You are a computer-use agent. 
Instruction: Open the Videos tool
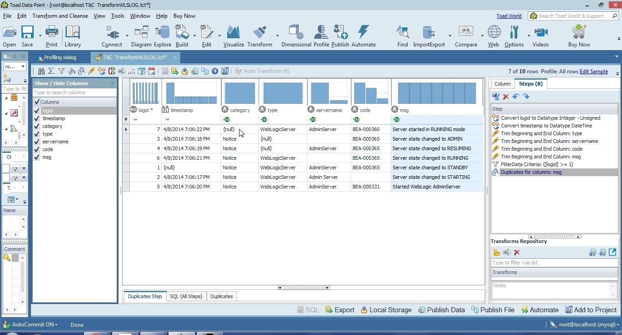click(540, 36)
